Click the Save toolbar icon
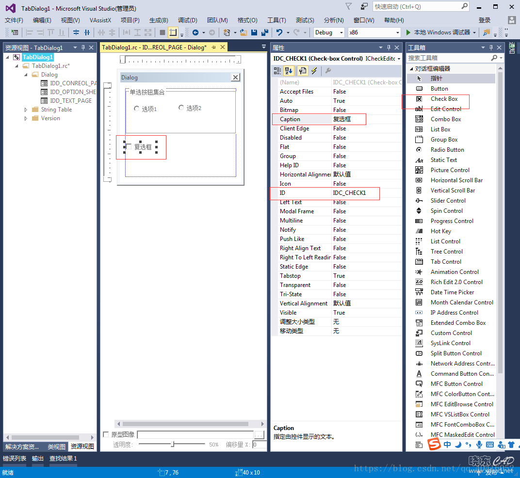This screenshot has width=520, height=478. click(254, 32)
